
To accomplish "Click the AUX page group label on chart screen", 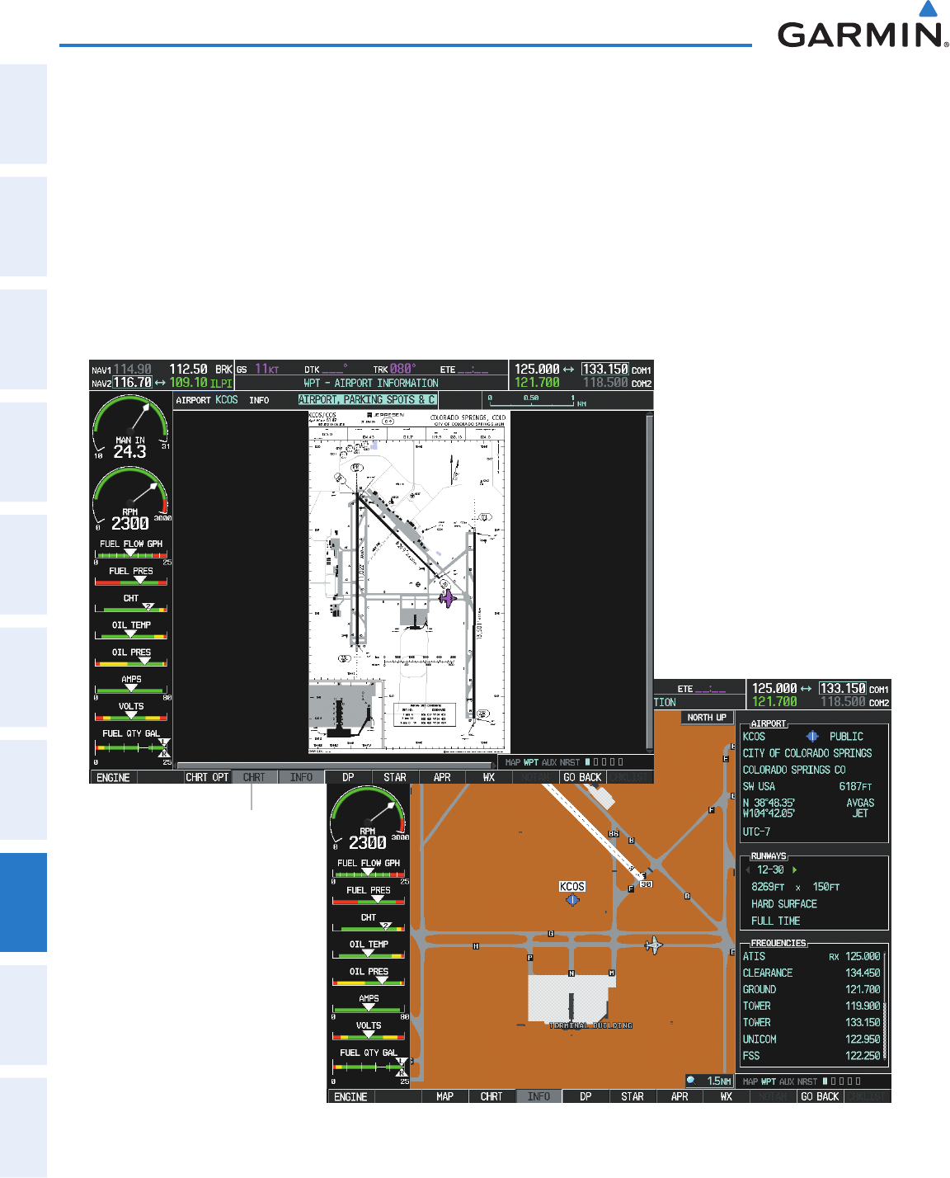I will pos(550,762).
